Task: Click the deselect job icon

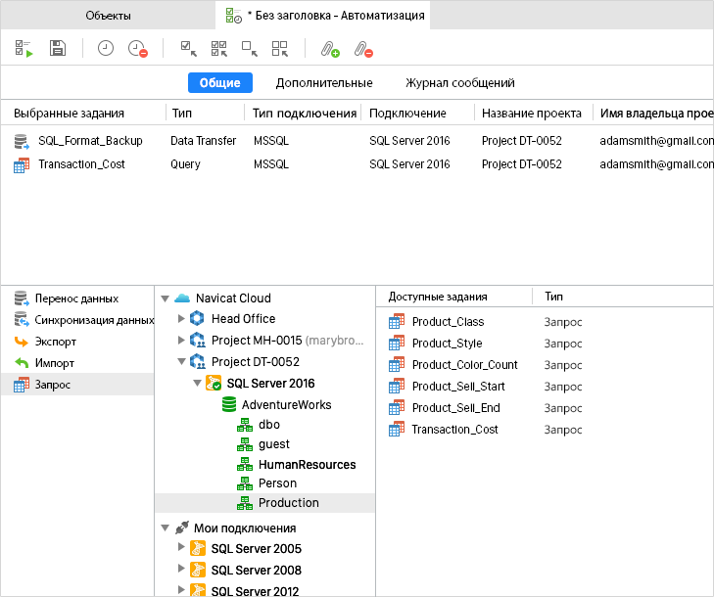Action: tap(250, 49)
